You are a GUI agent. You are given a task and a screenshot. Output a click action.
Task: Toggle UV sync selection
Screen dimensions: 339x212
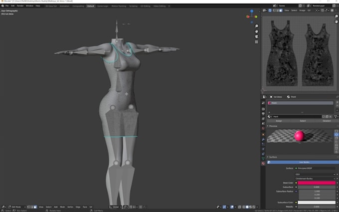(x=270, y=10)
